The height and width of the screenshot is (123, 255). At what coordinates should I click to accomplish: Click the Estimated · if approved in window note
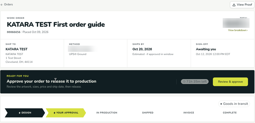(x=153, y=54)
